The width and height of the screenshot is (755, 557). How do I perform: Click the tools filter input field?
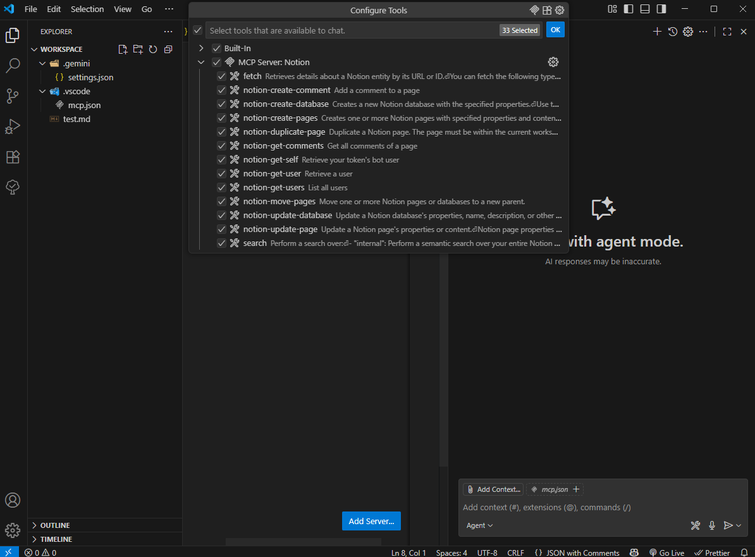coord(352,30)
